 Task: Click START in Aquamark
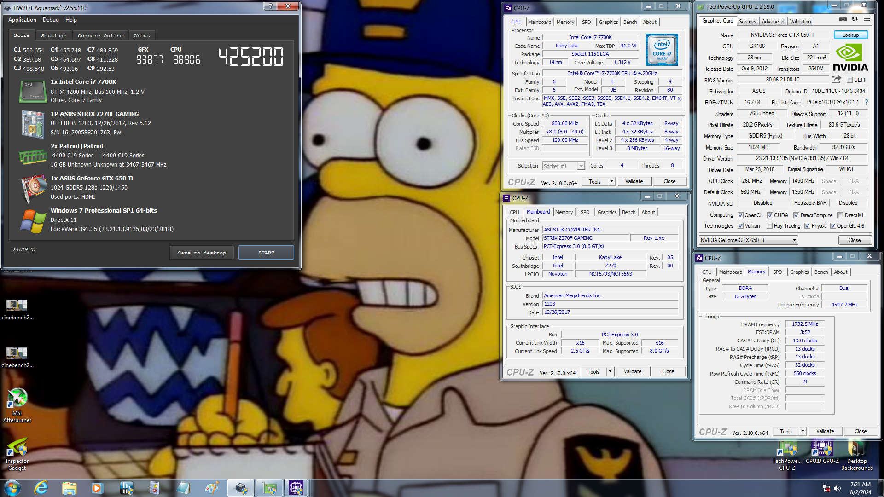[x=266, y=253]
